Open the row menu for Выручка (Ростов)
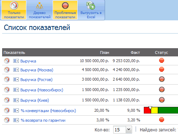This screenshot has height=136, width=178. click(x=16, y=80)
